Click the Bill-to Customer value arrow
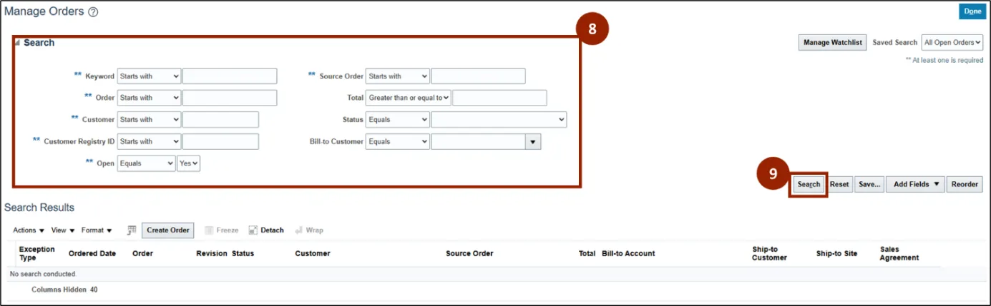991x306 pixels. click(533, 142)
